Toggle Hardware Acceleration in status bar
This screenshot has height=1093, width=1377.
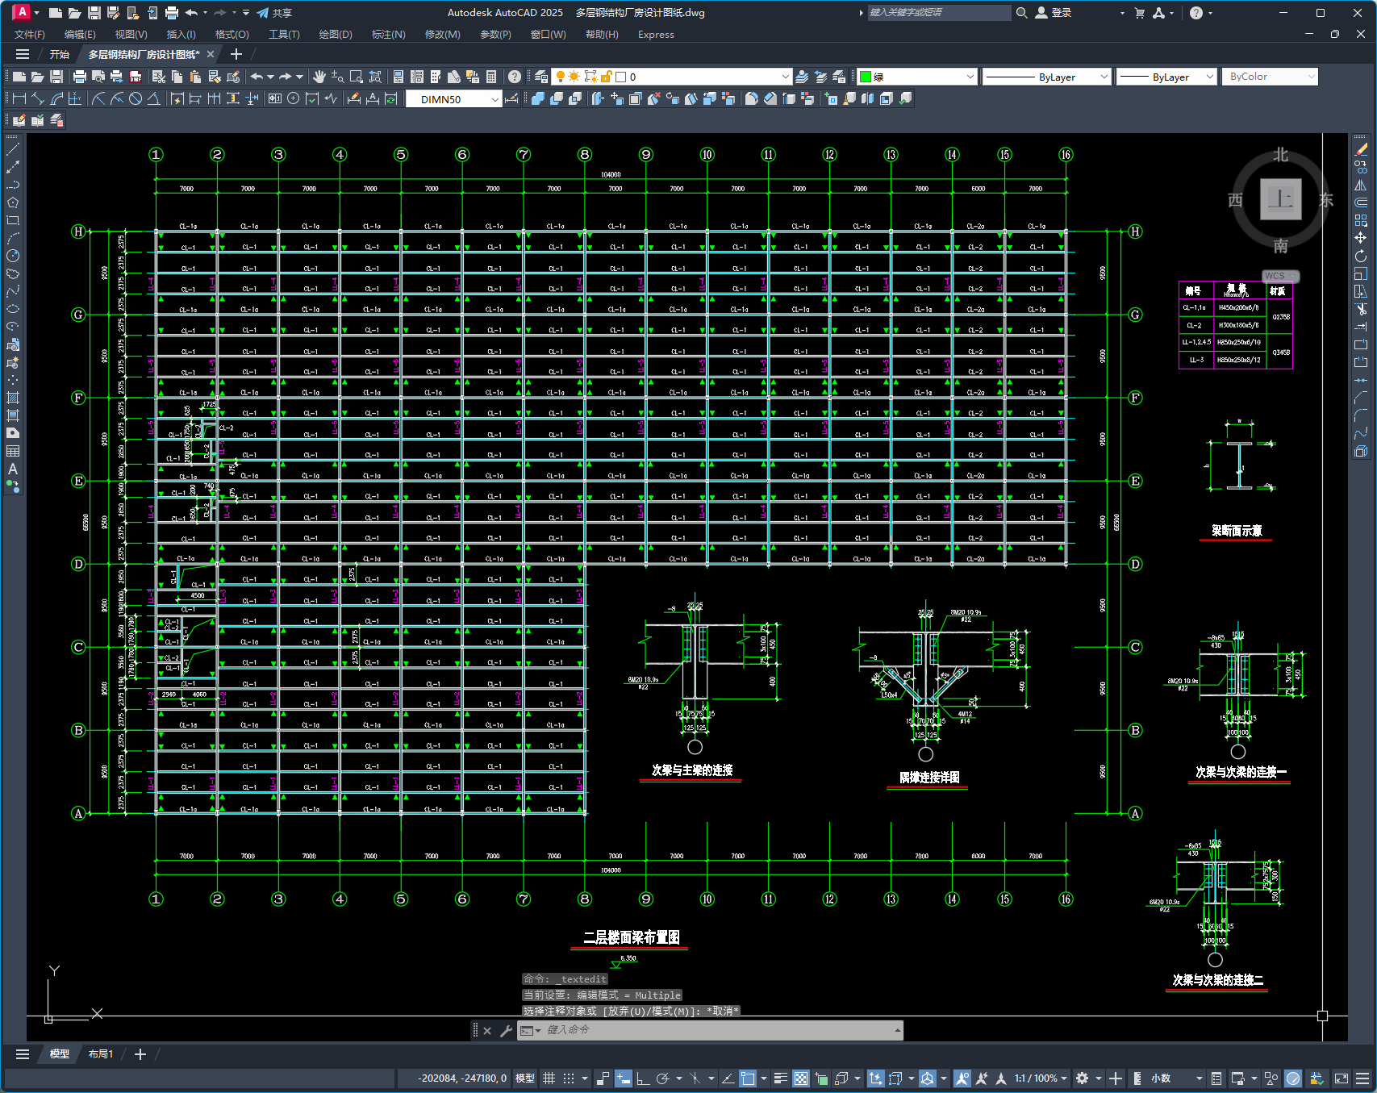(1293, 1078)
